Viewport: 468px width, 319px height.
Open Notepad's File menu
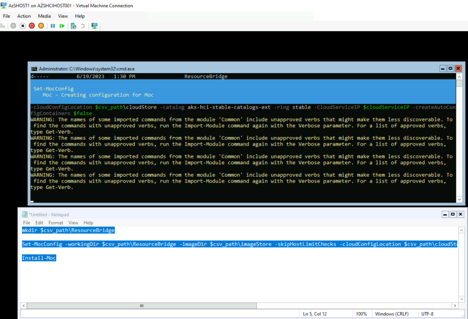point(27,223)
